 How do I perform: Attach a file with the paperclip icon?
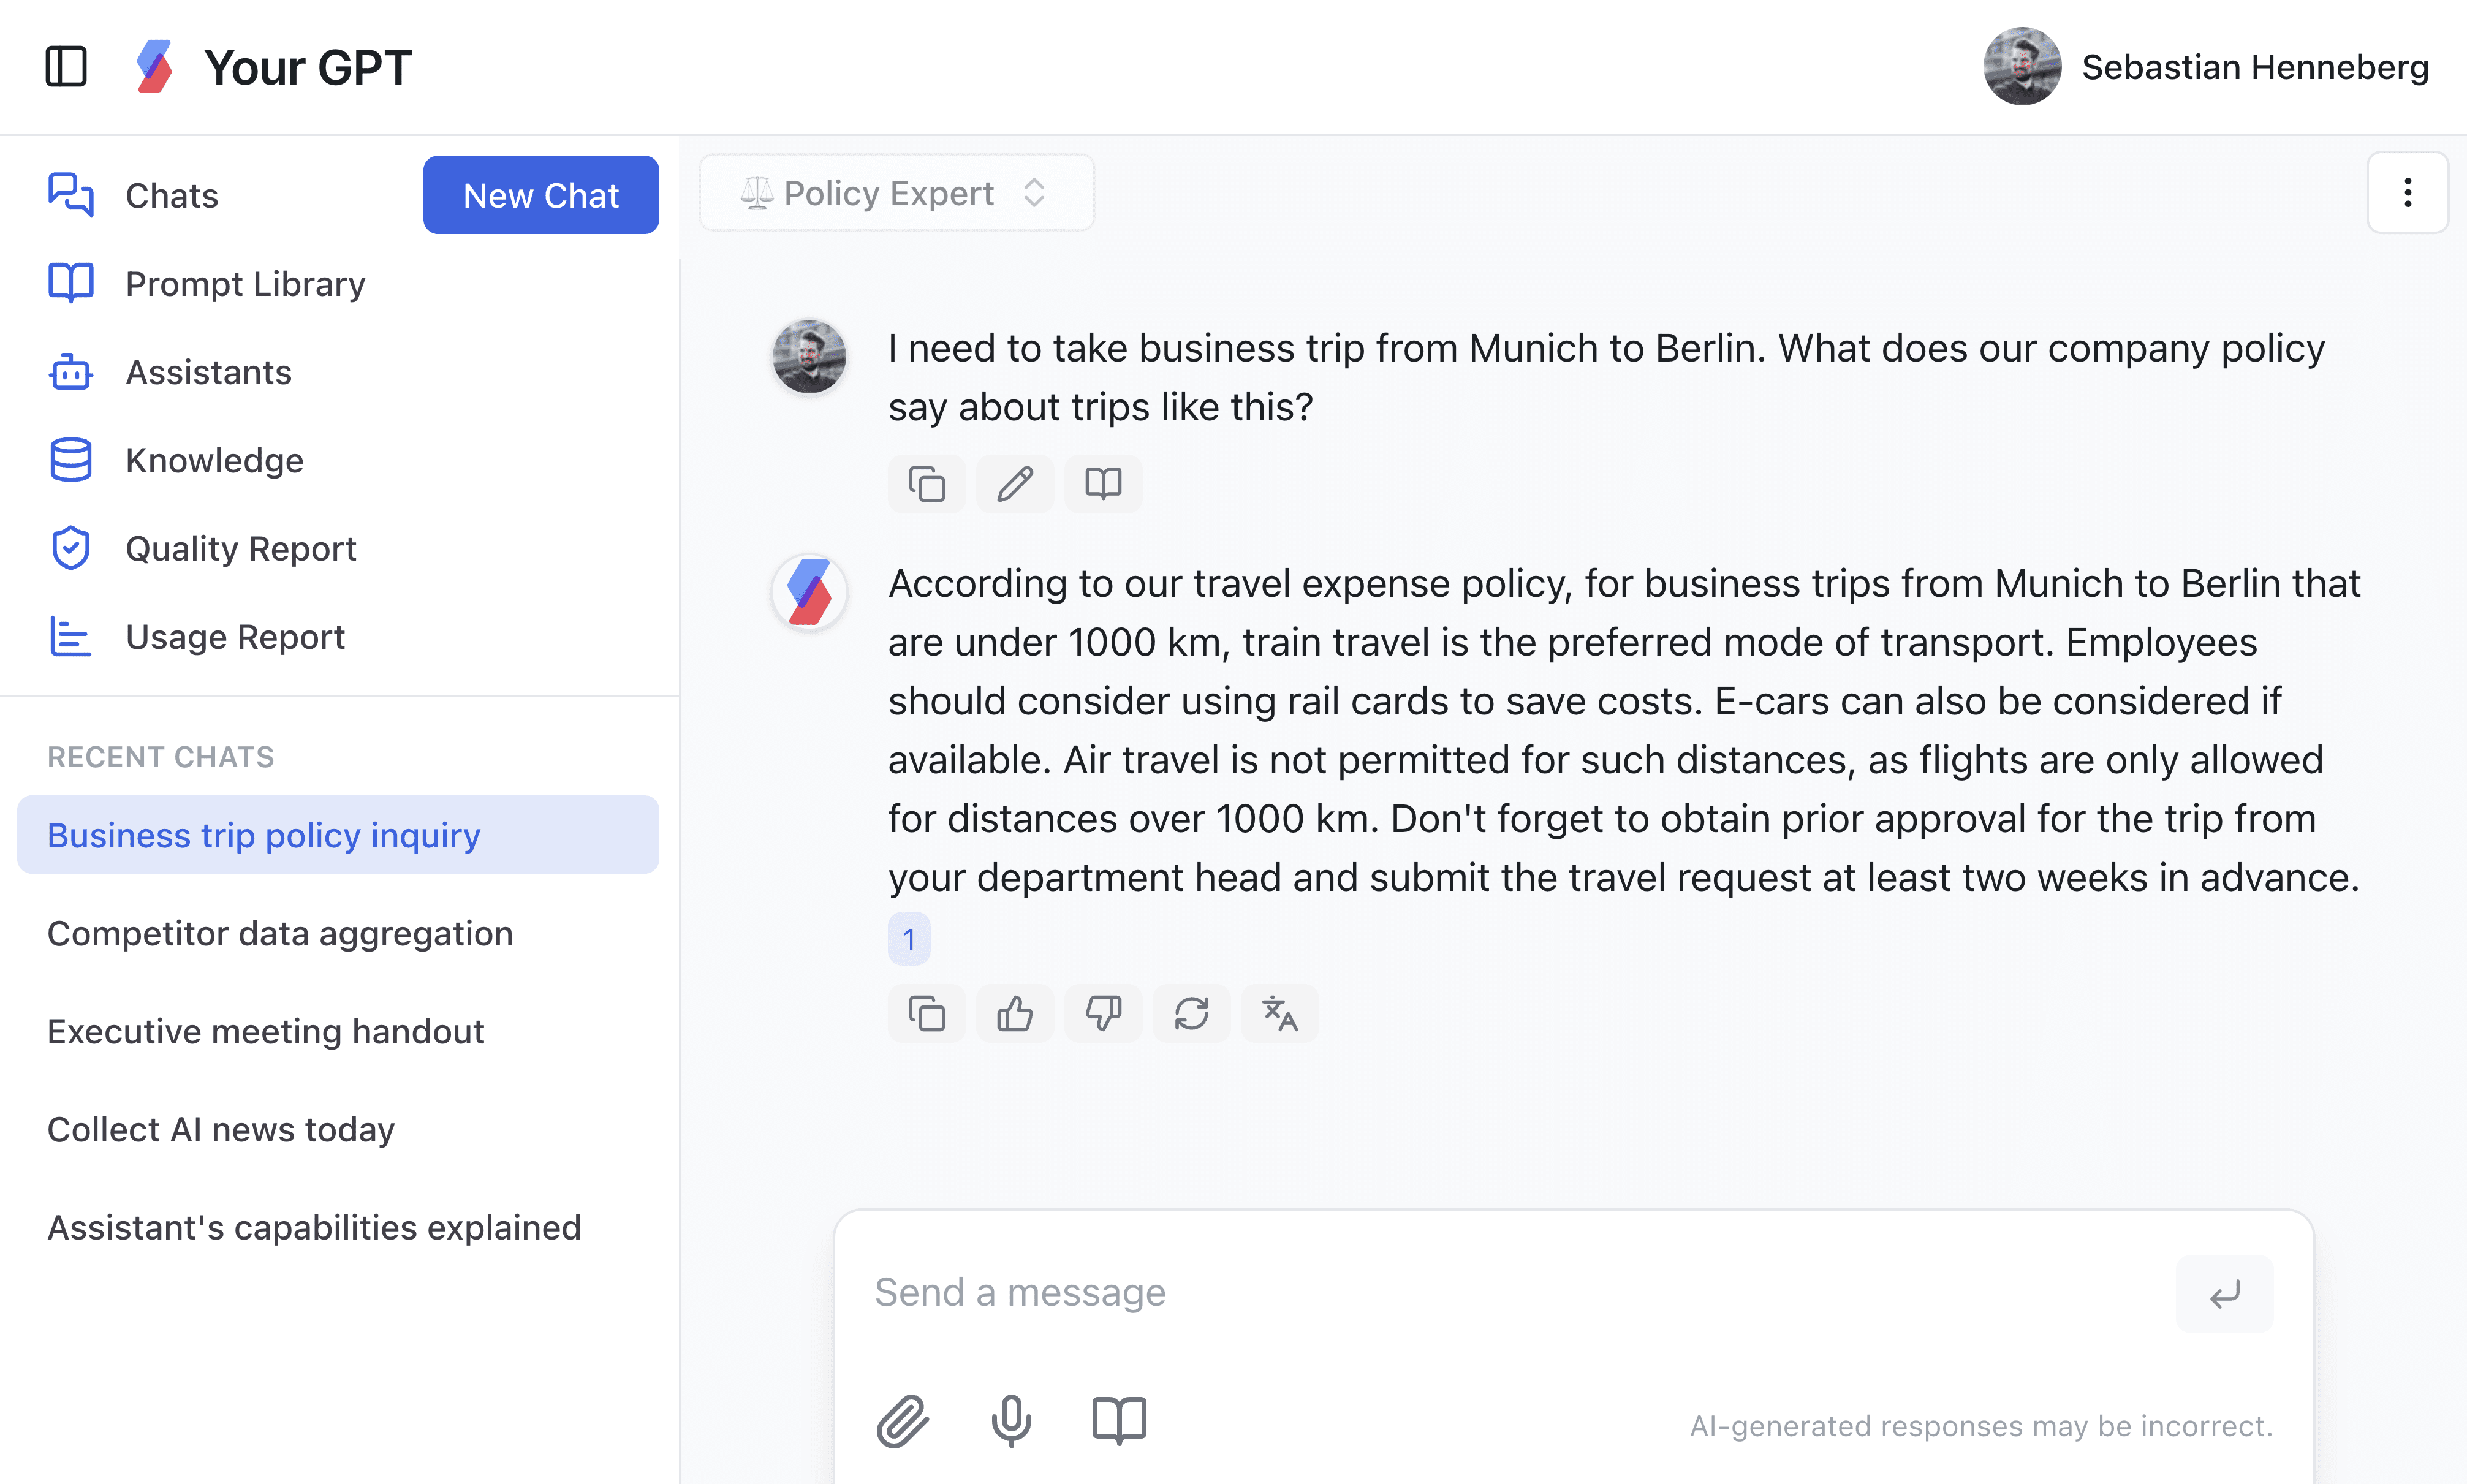[903, 1420]
